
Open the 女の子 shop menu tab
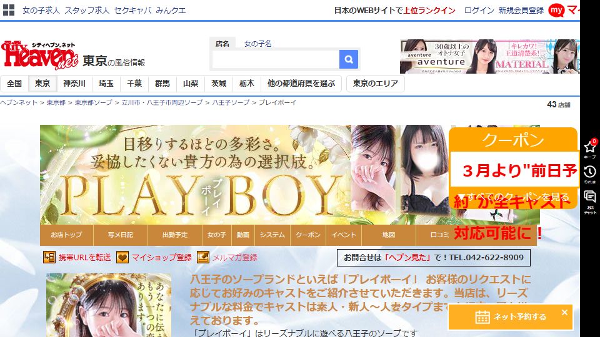(217, 235)
